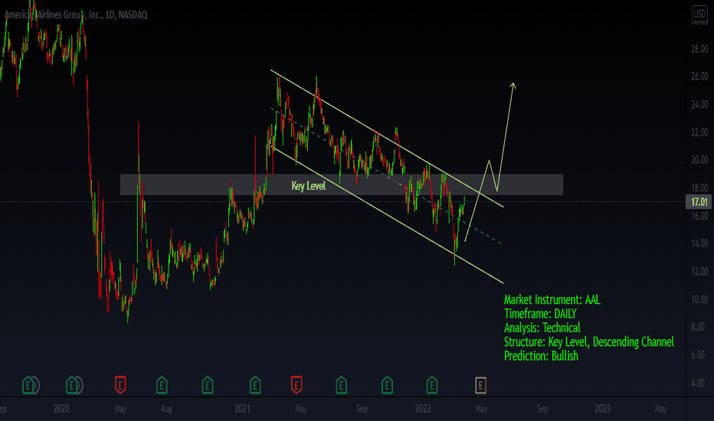Click the 'Prediction: Bullish' text
Screen dimensions: 714x421
pyautogui.click(x=541, y=355)
